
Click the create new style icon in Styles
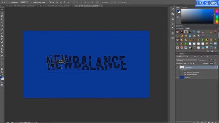coord(212,51)
